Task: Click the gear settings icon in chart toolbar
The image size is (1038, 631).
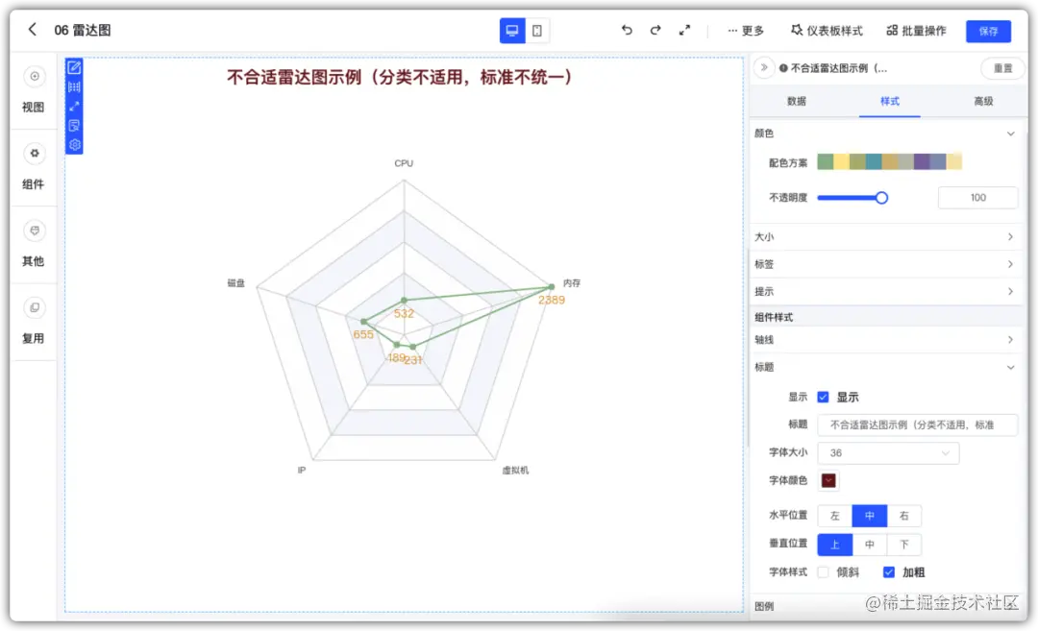Action: click(x=75, y=144)
